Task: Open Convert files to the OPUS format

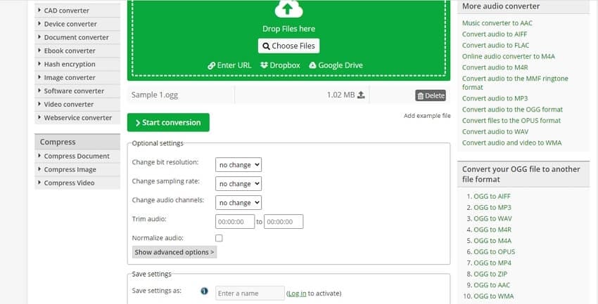Action: pos(511,121)
